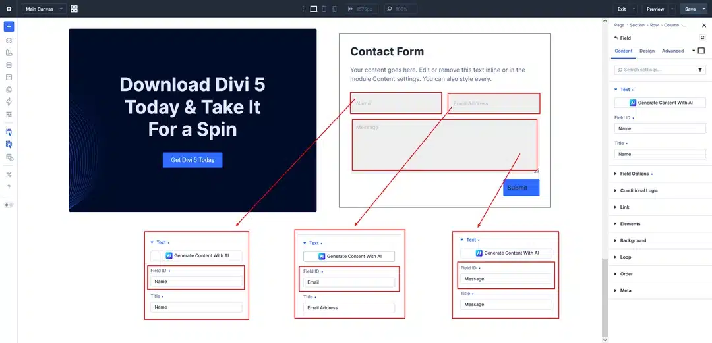The width and height of the screenshot is (712, 343).
Task: Open the database cylinder icon in sidebar
Action: (9, 65)
